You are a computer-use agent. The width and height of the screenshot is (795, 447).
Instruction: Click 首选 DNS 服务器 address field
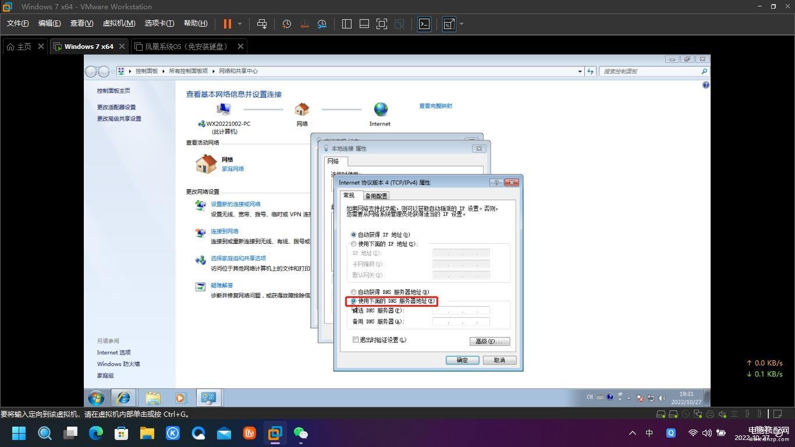pyautogui.click(x=461, y=311)
